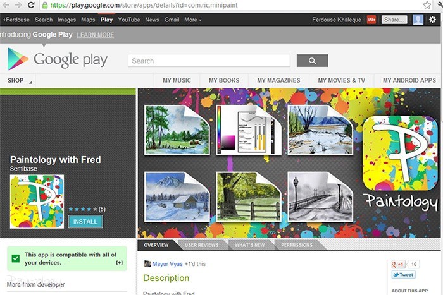
Task: Open the MY MOVIES & TV tab
Action: tap(342, 80)
